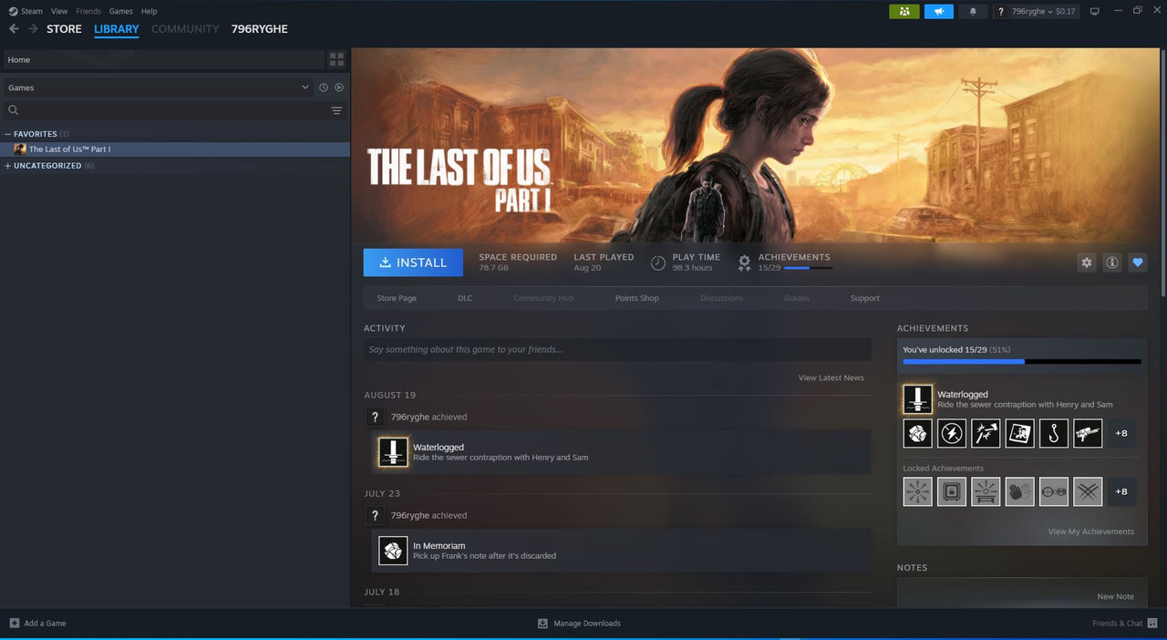
Task: Click the hook achievement icon
Action: [1053, 433]
